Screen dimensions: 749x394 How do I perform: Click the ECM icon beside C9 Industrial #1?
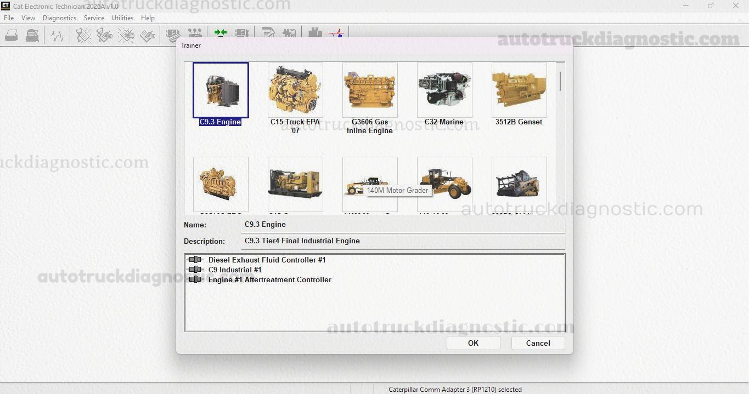tap(195, 270)
